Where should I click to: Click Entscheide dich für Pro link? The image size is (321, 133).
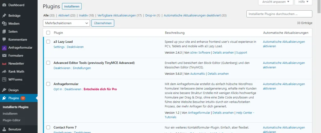[100, 89]
